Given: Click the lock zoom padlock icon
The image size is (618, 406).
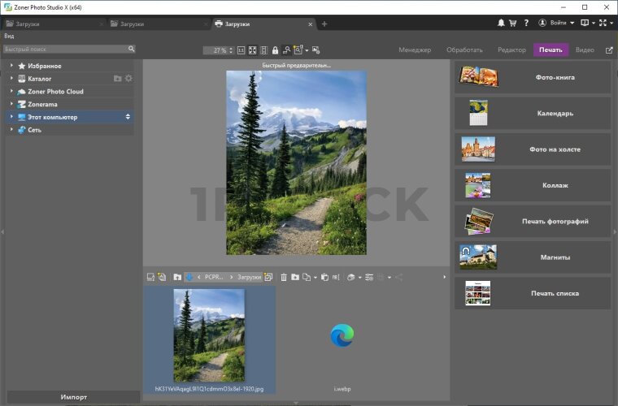Looking at the screenshot, I should click(275, 50).
